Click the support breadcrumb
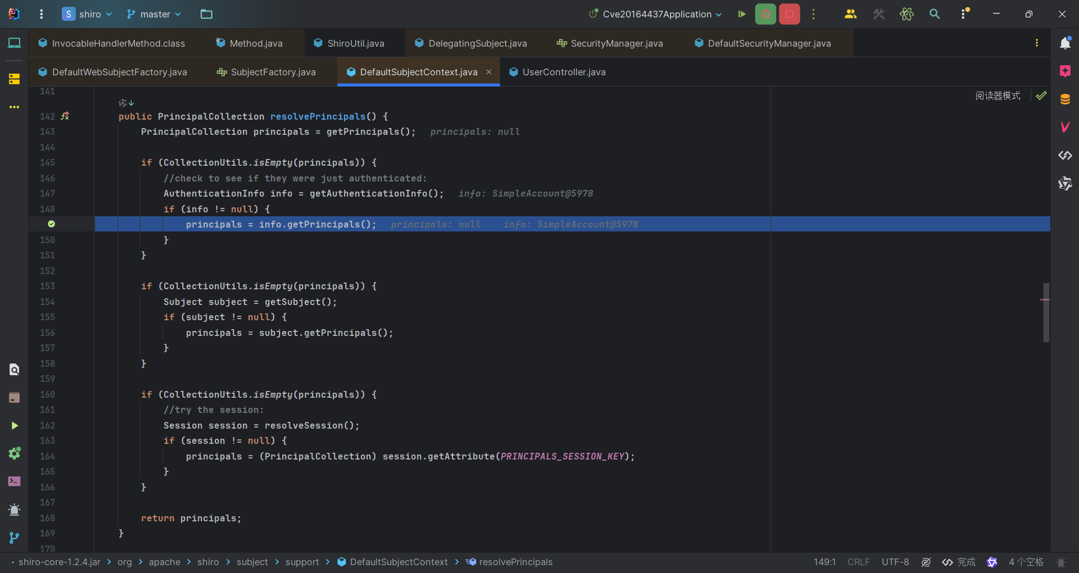This screenshot has height=573, width=1079. (x=302, y=562)
